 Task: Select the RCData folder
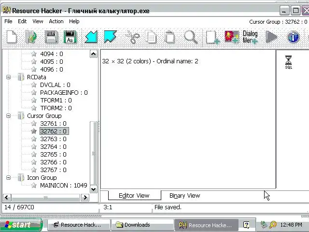[37, 77]
